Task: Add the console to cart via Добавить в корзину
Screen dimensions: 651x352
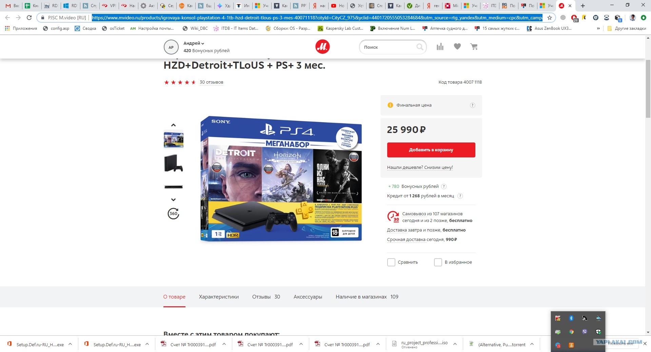Action: 431,150
